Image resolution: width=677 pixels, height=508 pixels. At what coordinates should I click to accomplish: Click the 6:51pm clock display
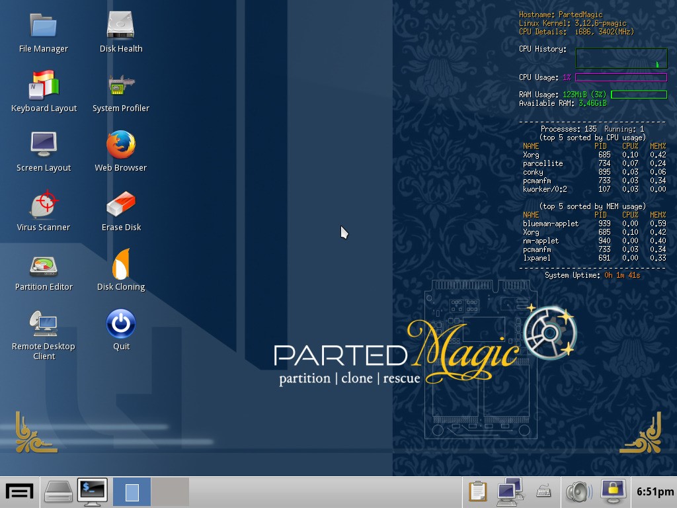(655, 491)
